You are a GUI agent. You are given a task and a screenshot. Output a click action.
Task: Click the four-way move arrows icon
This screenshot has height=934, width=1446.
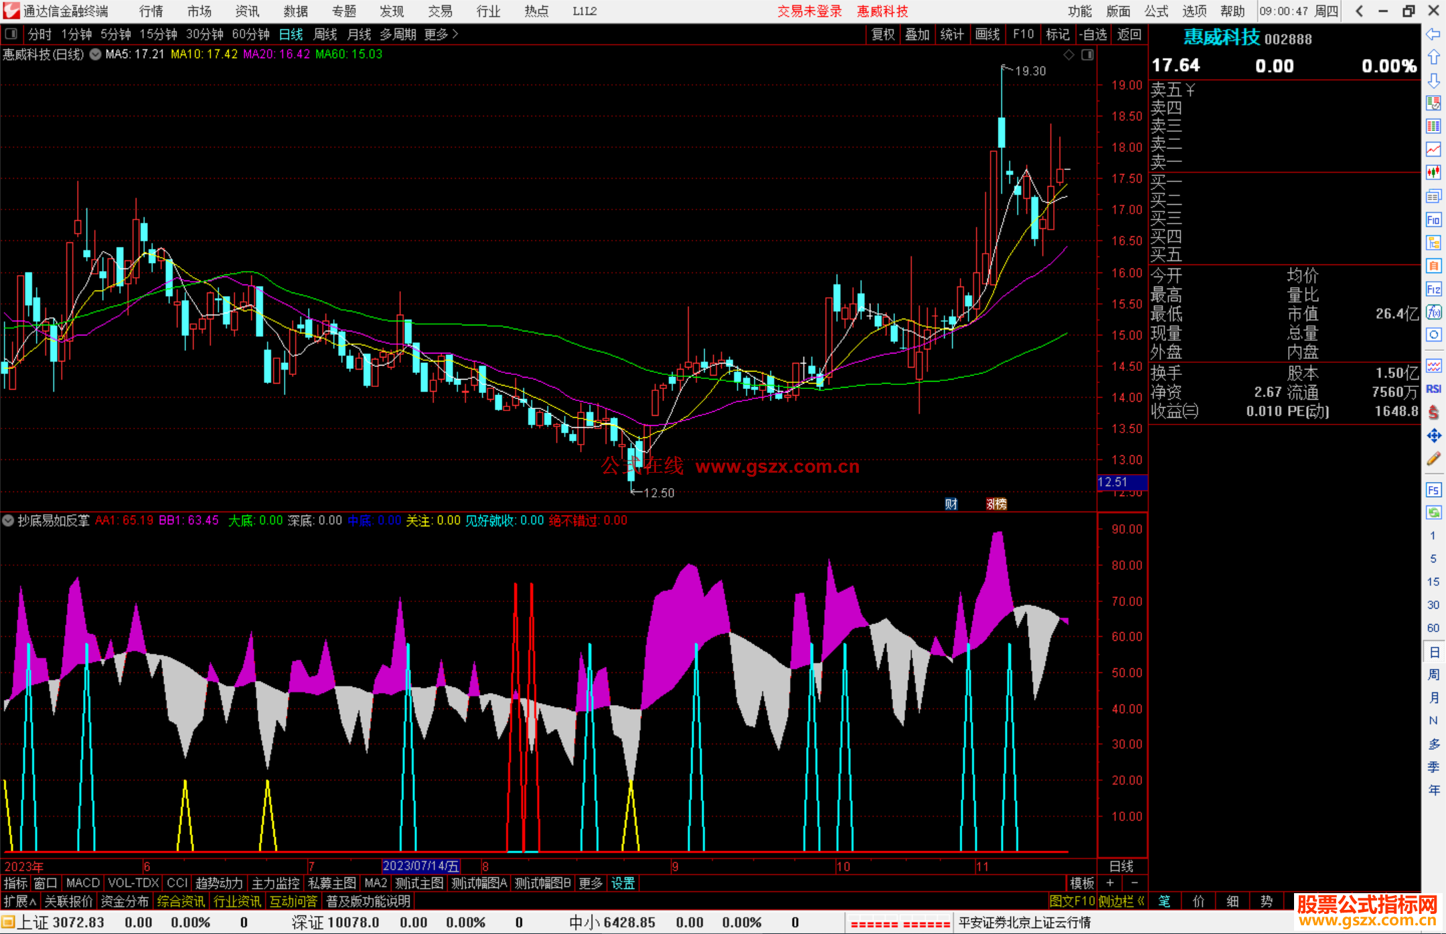(1433, 436)
